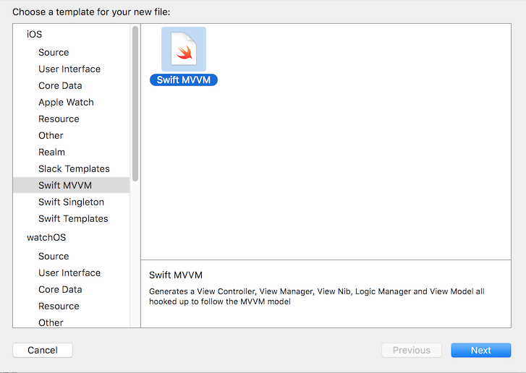The height and width of the screenshot is (373, 526).
Task: Select Other under iOS
Action: (51, 135)
